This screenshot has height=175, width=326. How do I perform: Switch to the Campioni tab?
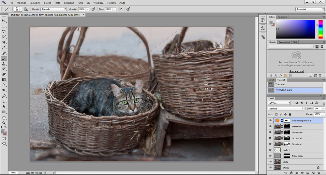pyautogui.click(x=282, y=17)
